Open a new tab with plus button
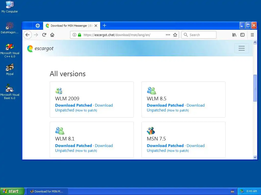The height and width of the screenshot is (195, 261). coord(104,26)
